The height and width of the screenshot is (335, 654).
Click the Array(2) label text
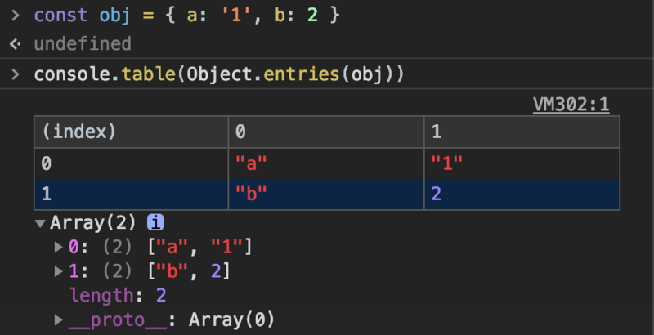[x=93, y=223]
